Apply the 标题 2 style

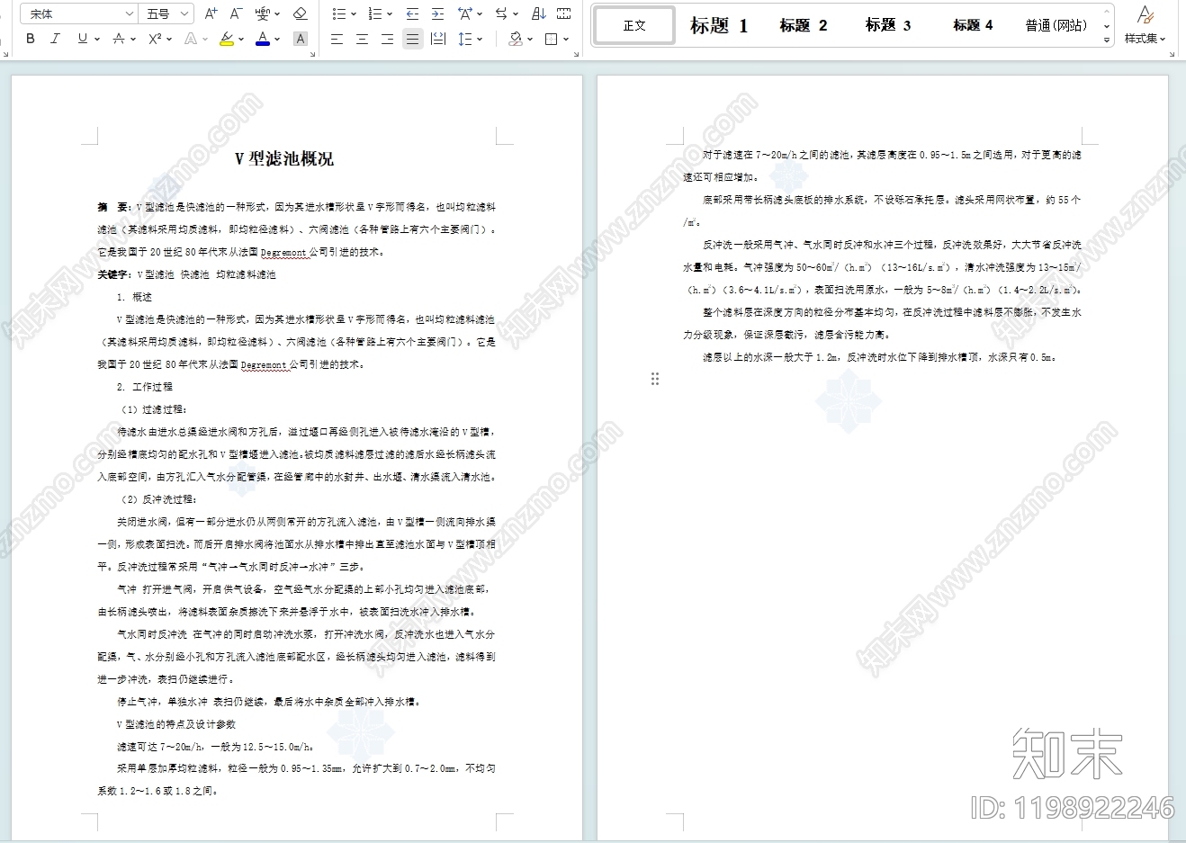(804, 25)
